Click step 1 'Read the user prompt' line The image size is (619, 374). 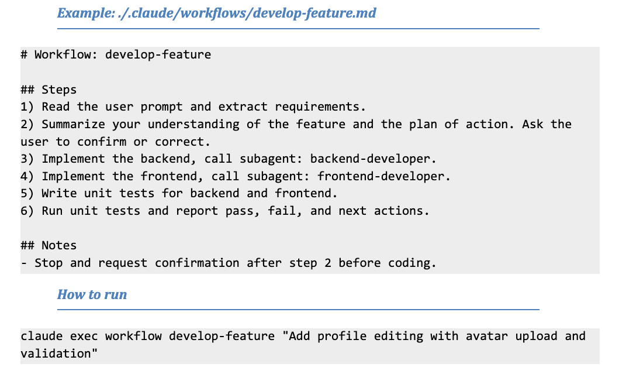(x=193, y=107)
